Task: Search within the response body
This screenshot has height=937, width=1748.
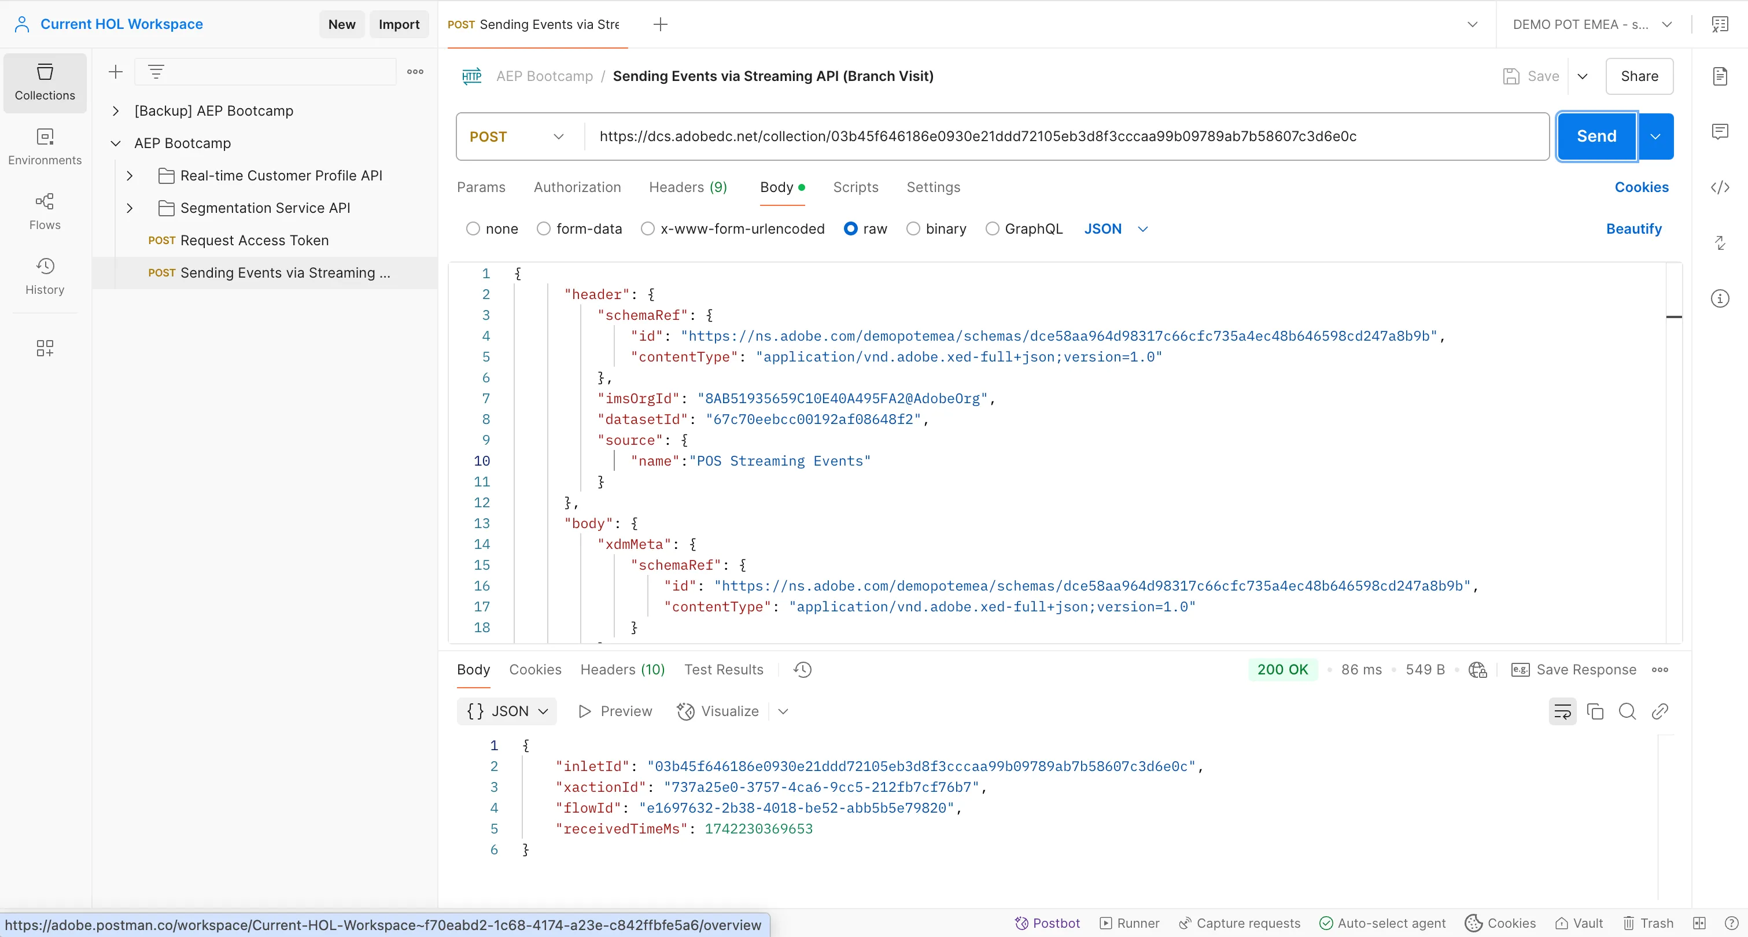Action: click(x=1628, y=711)
